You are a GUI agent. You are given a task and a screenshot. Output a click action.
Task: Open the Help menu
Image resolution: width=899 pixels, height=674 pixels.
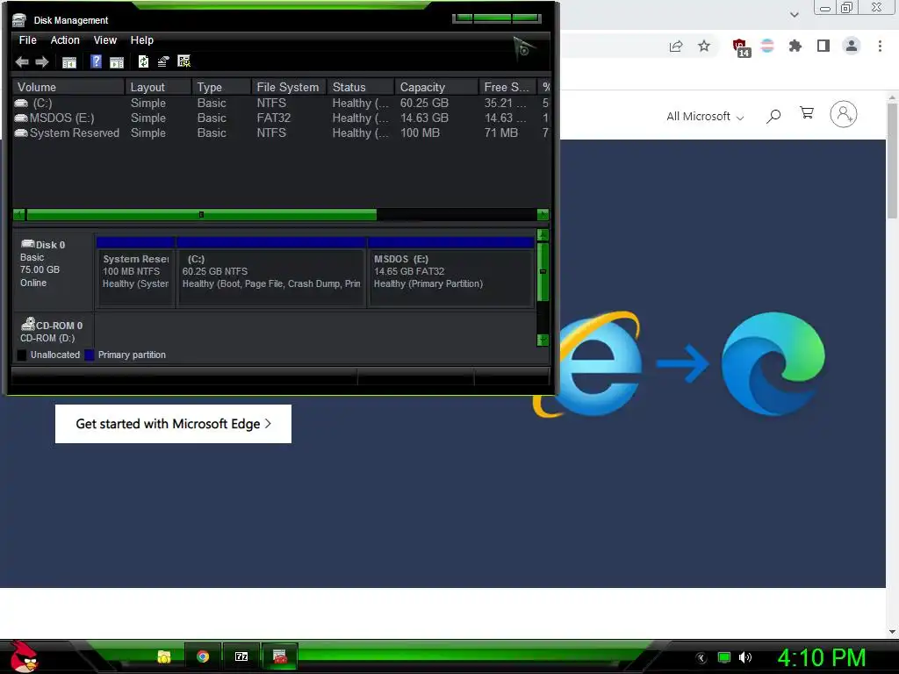[x=141, y=40]
